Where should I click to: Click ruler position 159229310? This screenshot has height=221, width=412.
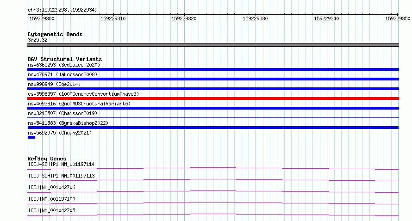pyautogui.click(x=113, y=18)
